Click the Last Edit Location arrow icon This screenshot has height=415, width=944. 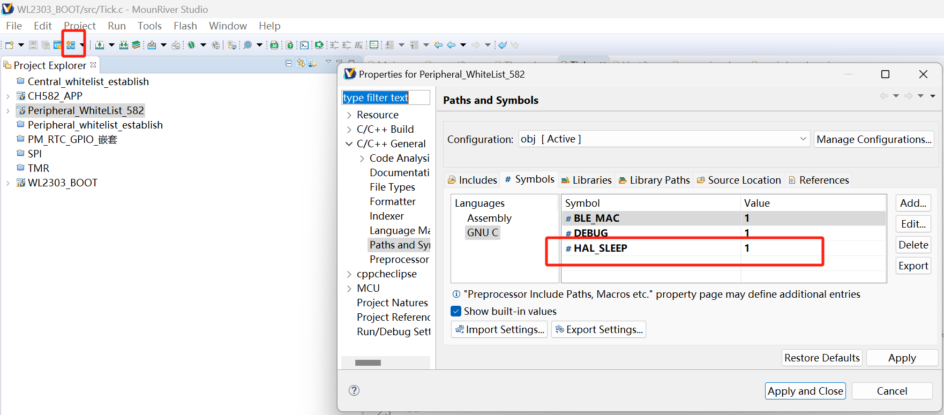coord(438,45)
